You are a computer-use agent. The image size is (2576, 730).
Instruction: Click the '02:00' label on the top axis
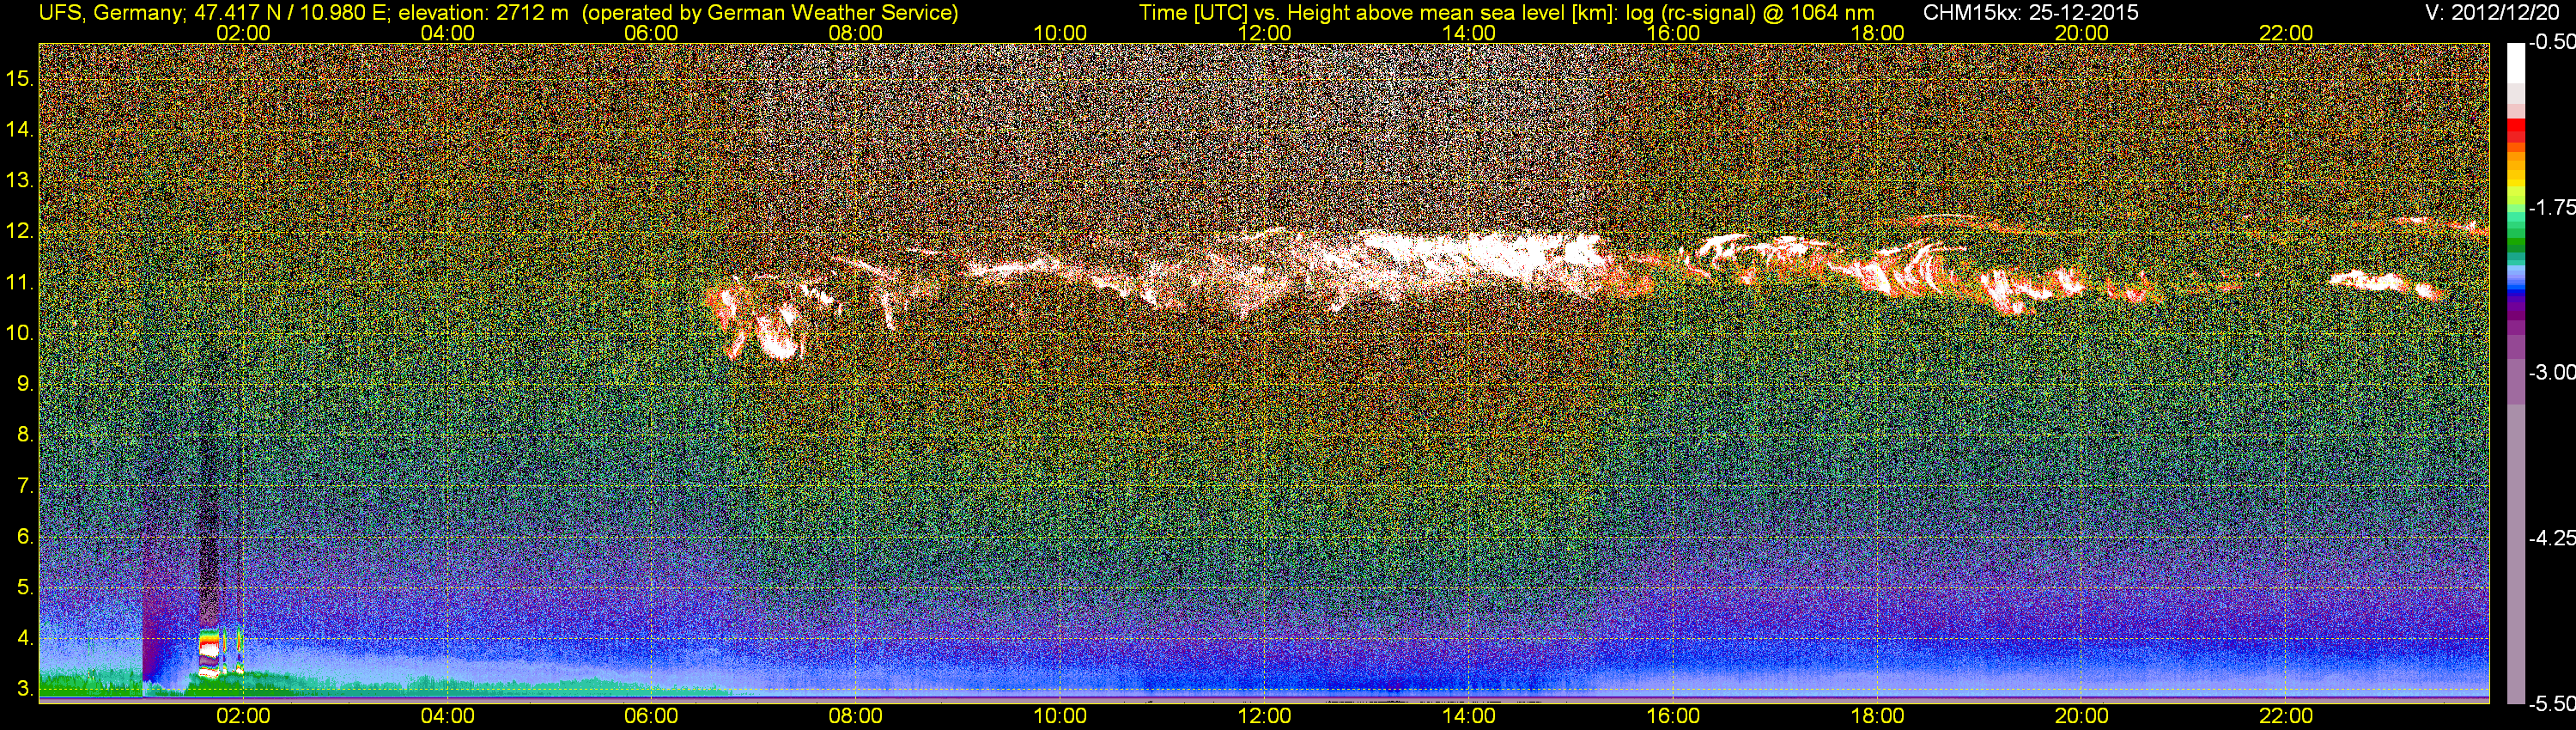pos(243,33)
